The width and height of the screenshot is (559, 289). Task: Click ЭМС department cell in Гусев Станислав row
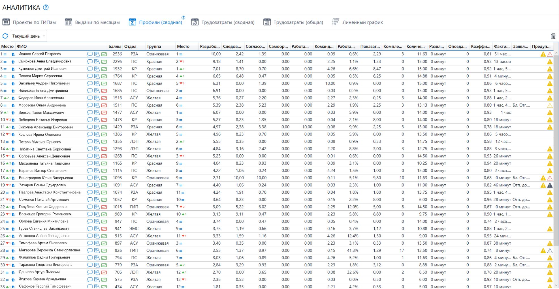134,229
